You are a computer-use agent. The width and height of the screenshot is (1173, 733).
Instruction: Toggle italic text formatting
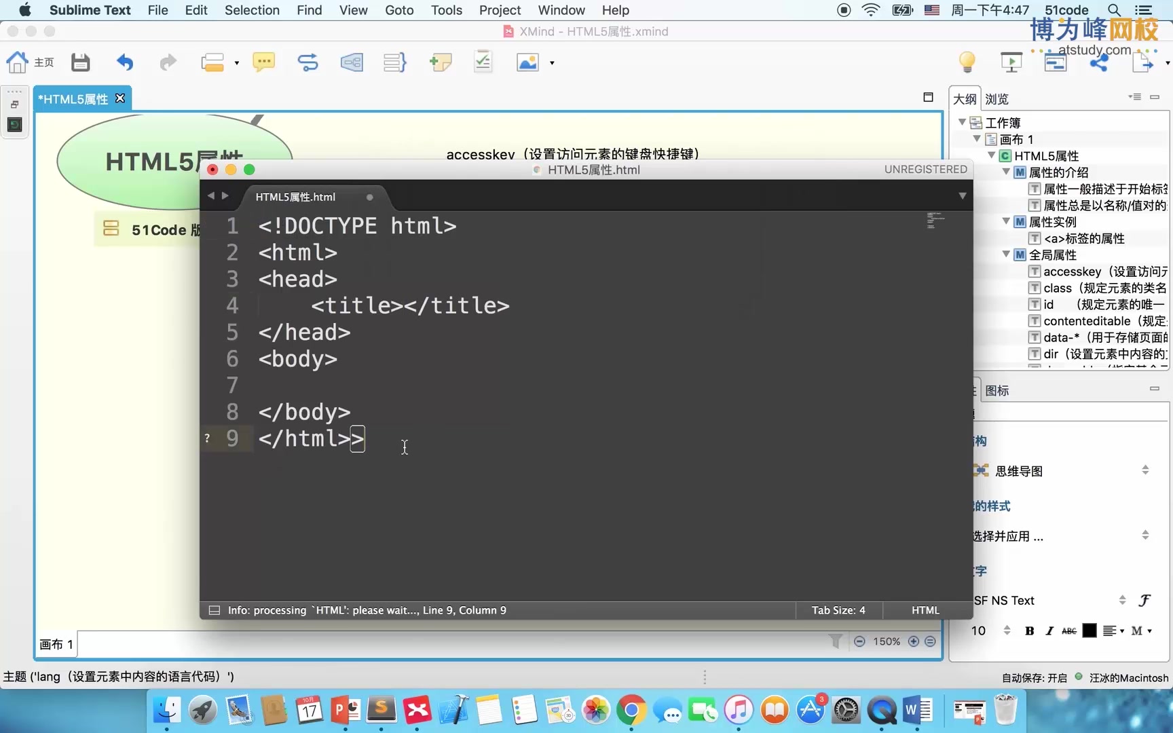(1049, 631)
